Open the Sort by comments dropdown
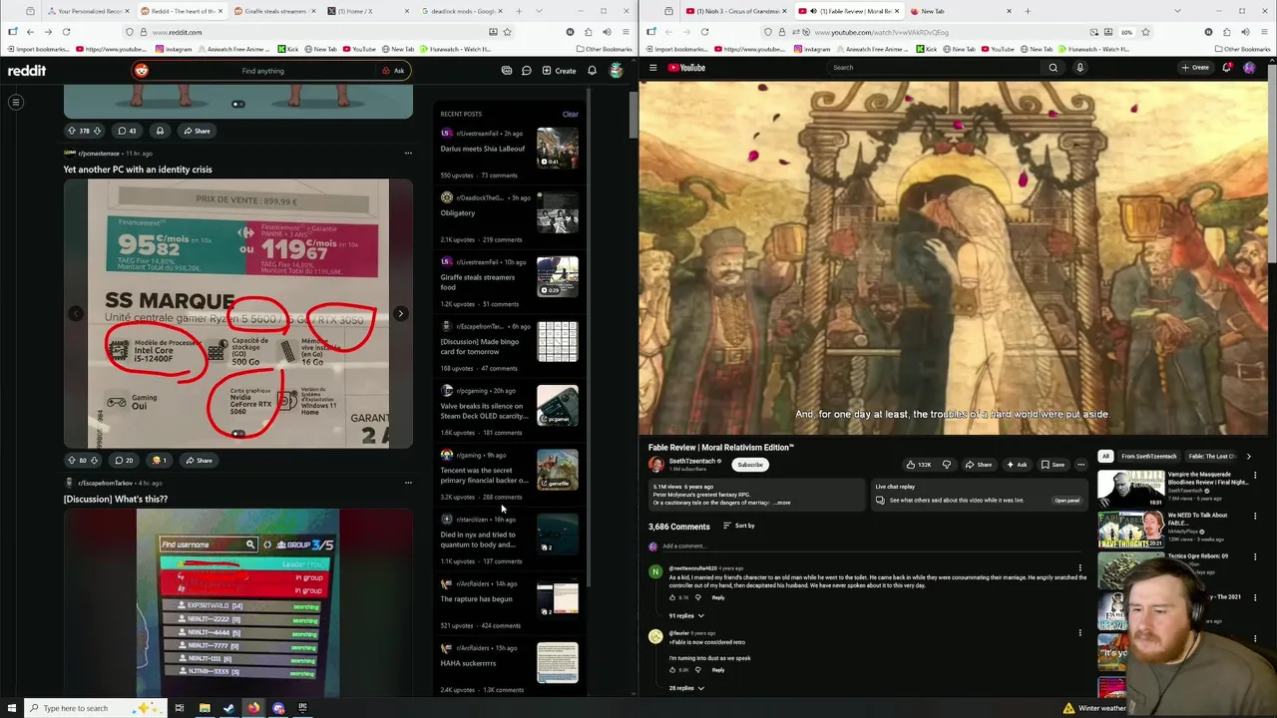This screenshot has height=718, width=1277. pos(739,526)
